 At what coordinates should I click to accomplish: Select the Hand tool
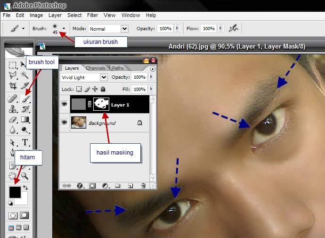12,176
